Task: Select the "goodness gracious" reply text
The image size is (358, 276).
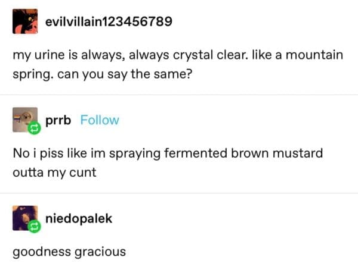Action: (x=69, y=251)
